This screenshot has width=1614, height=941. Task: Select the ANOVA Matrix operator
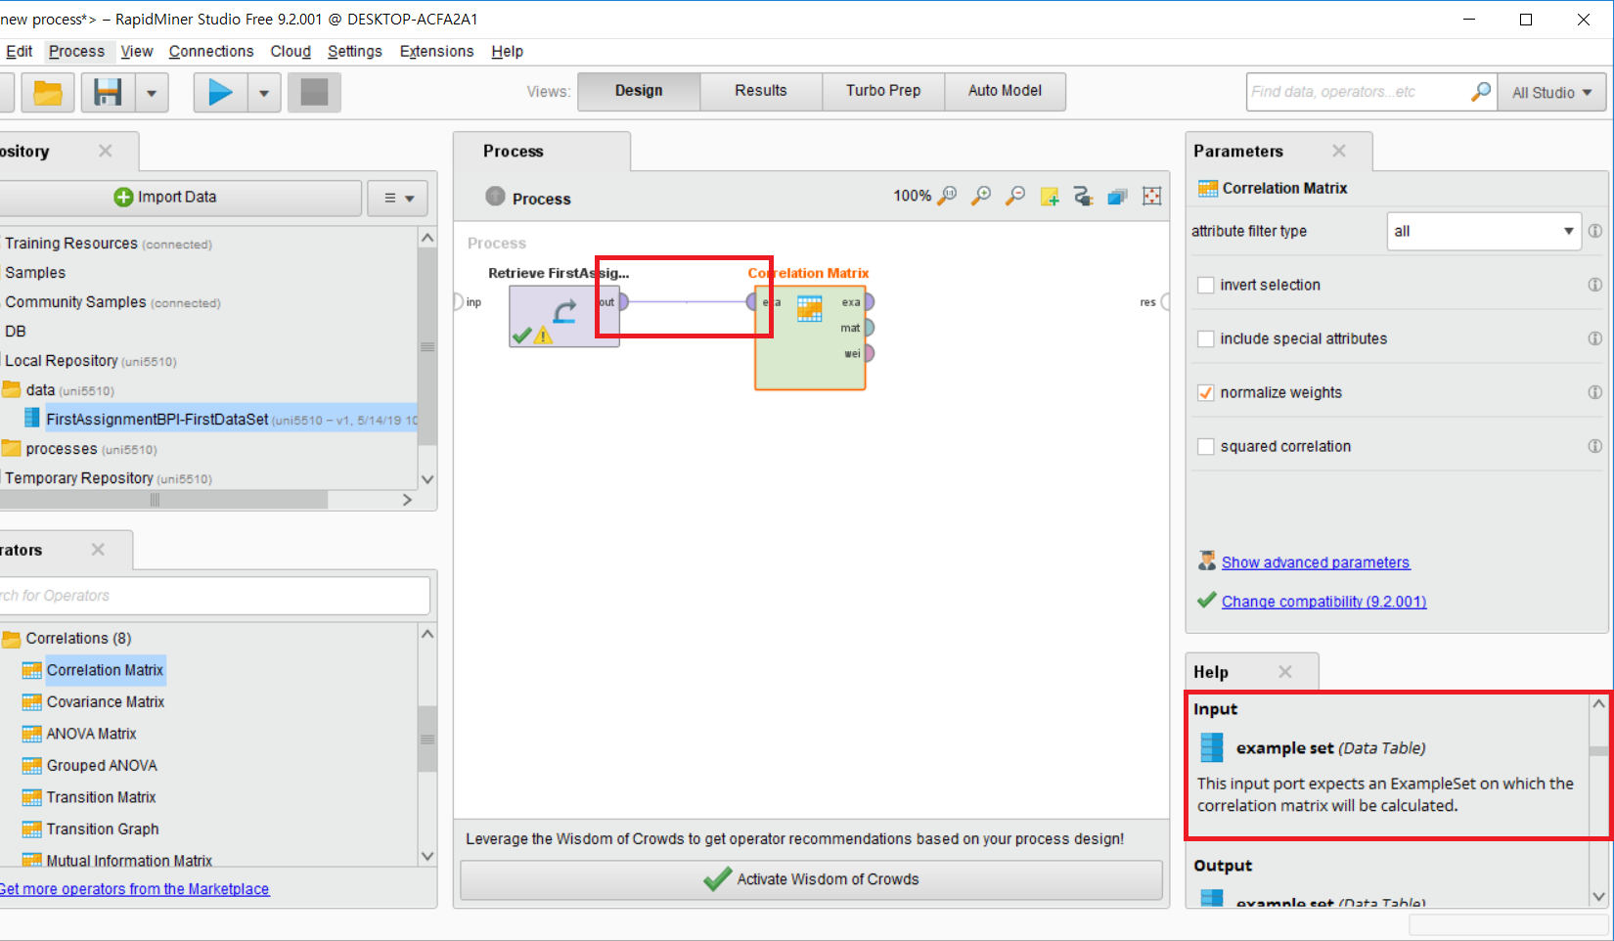coord(91,734)
